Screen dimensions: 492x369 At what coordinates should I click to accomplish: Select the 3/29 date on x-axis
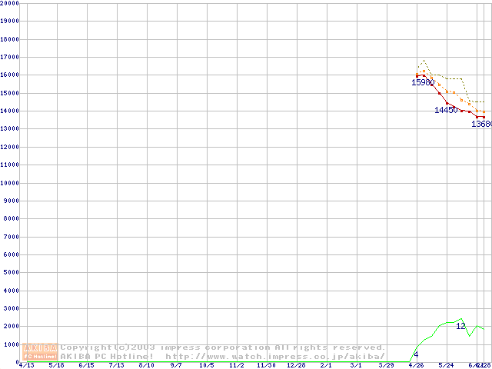click(387, 365)
